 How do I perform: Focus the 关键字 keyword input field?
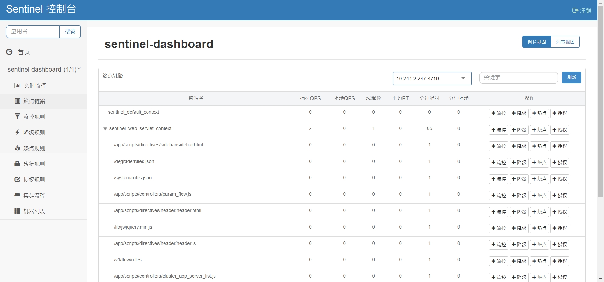[518, 78]
